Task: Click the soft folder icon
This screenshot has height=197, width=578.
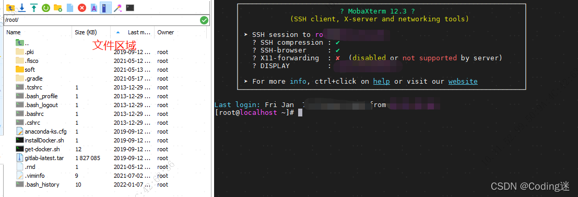Action: pyautogui.click(x=19, y=69)
